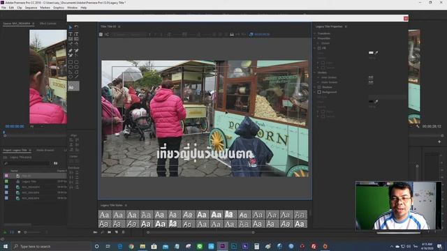This screenshot has width=447, height=251.
Task: Choose the horizontal Type tool
Action: 71,33
